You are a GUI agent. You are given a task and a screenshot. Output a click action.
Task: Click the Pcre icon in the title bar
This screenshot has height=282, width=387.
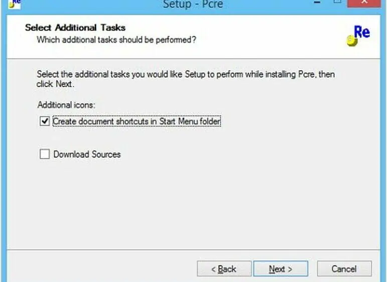[15, 4]
